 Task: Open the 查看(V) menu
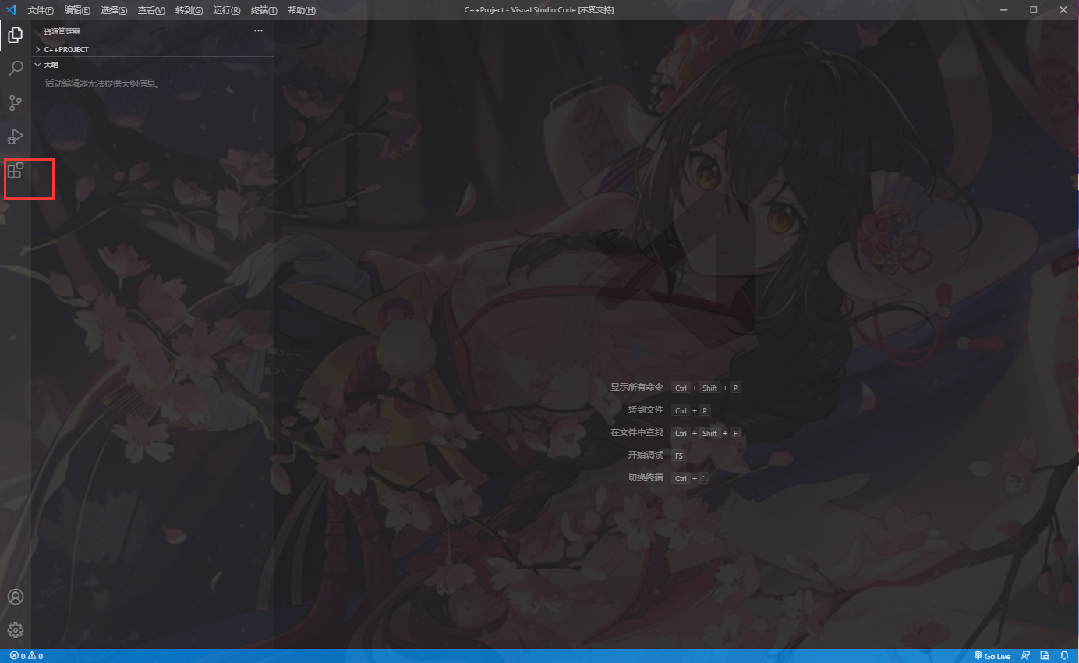151,10
